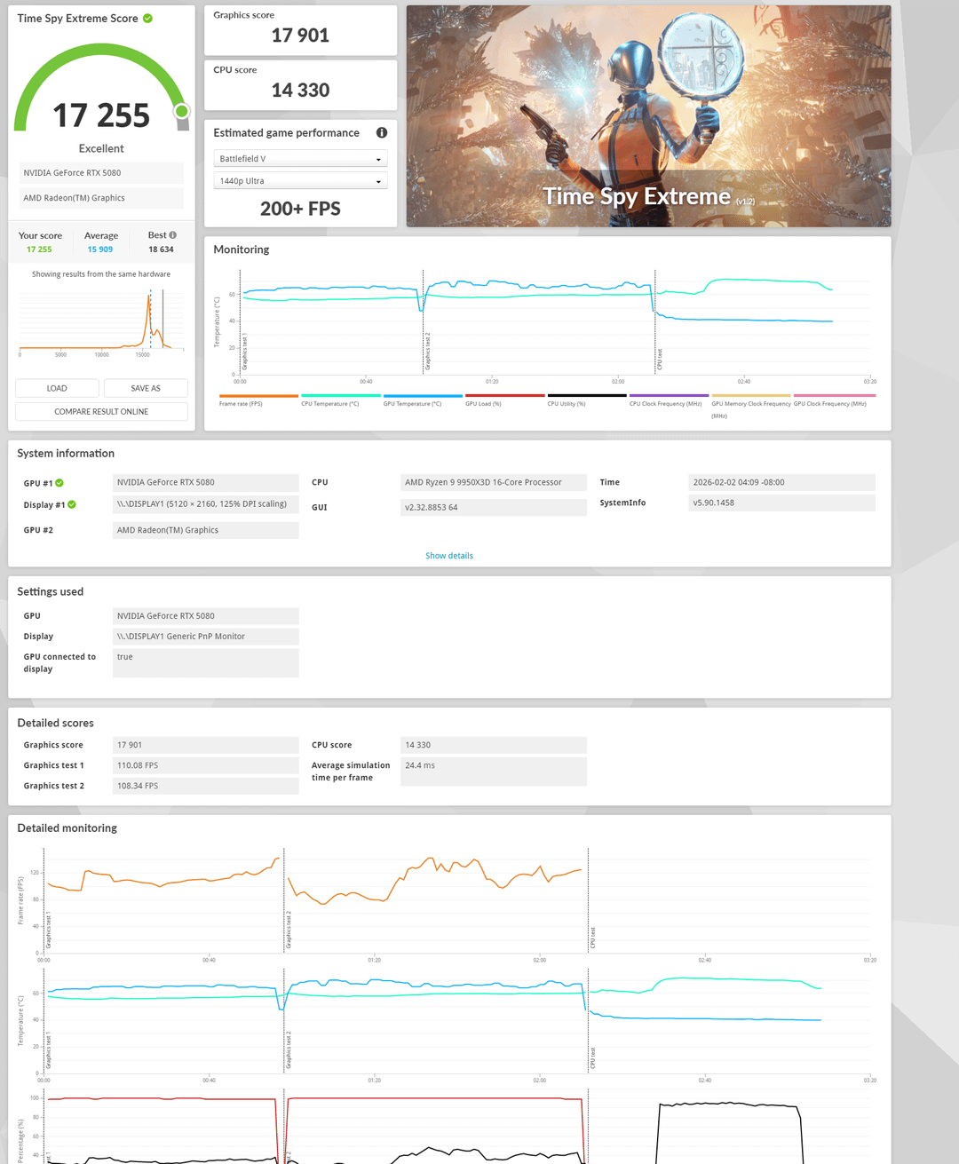
Task: Click the info icon next to Estimated game performance
Action: point(382,133)
